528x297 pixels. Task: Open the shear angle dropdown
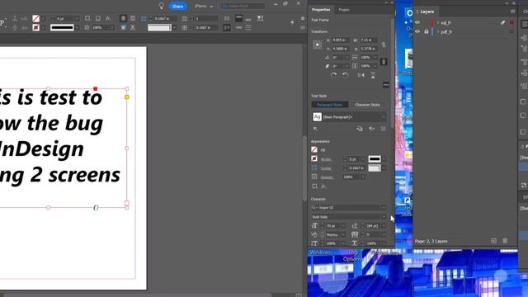click(x=346, y=66)
